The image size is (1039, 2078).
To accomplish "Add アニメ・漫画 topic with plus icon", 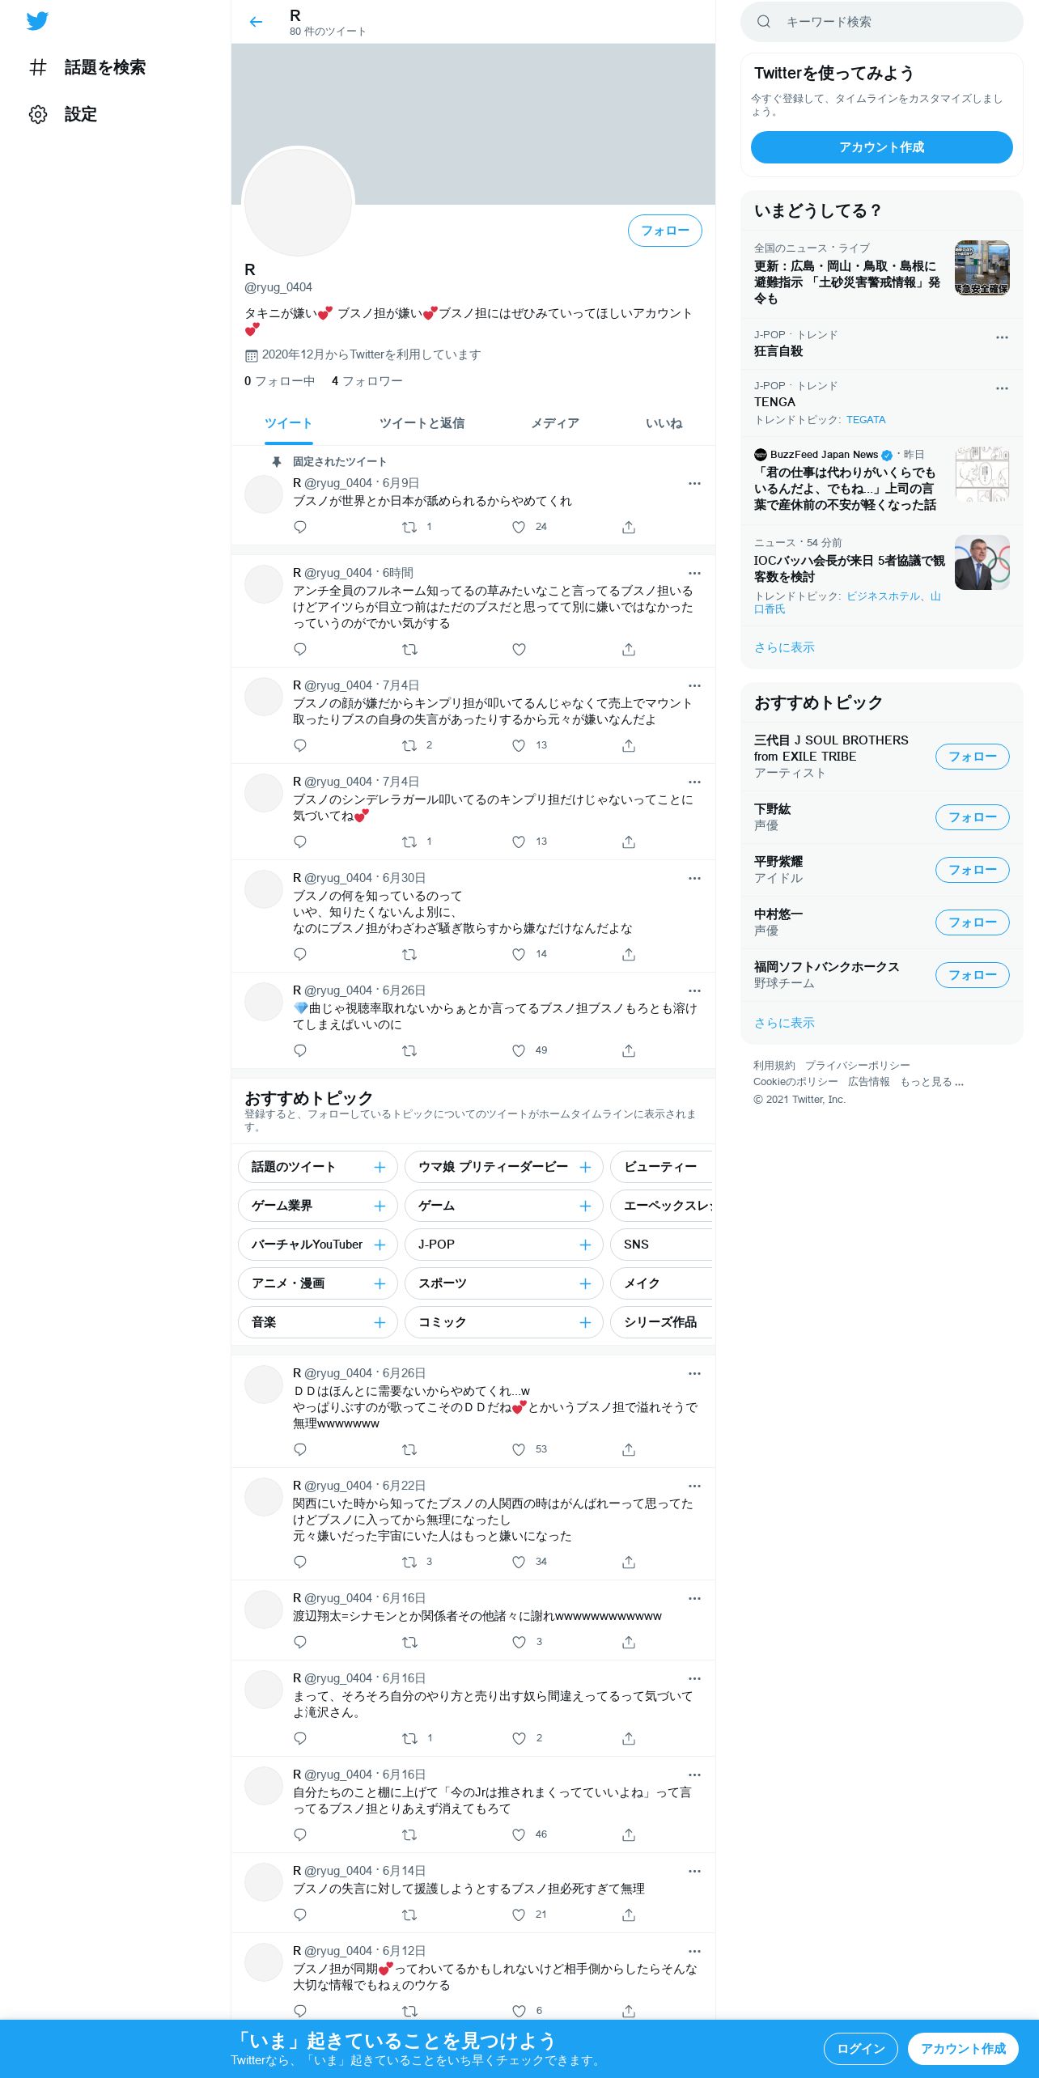I will point(380,1283).
